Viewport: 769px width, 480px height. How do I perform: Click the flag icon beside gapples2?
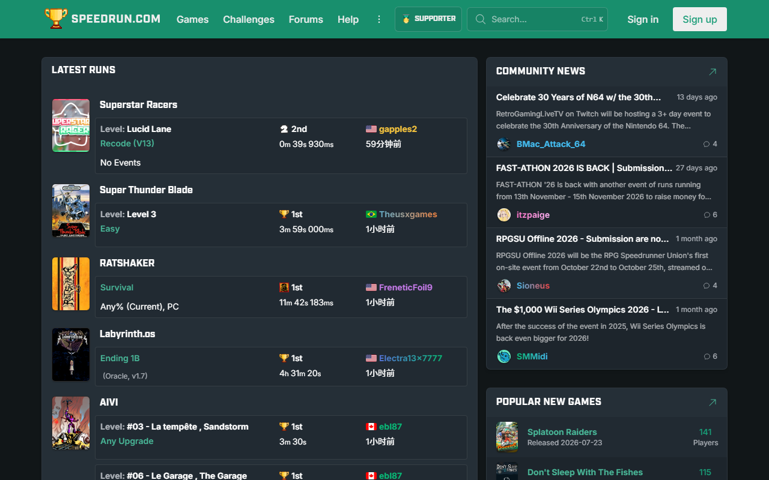[371, 129]
